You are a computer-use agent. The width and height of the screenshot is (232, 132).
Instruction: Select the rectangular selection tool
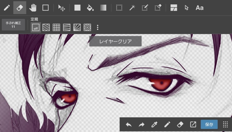(119, 8)
